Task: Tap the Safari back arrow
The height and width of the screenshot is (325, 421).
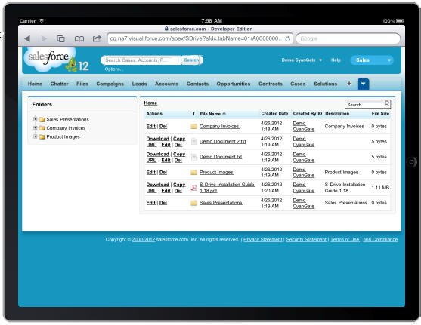Action: tap(27, 38)
